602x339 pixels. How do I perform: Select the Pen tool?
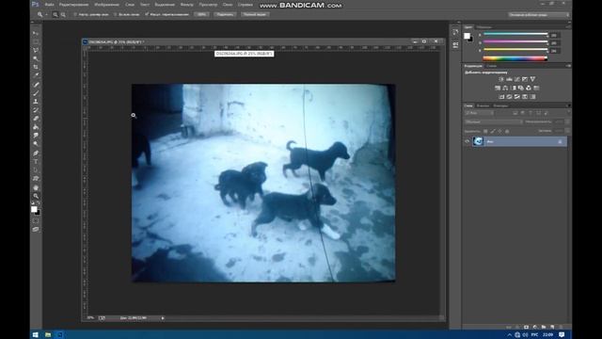click(36, 153)
